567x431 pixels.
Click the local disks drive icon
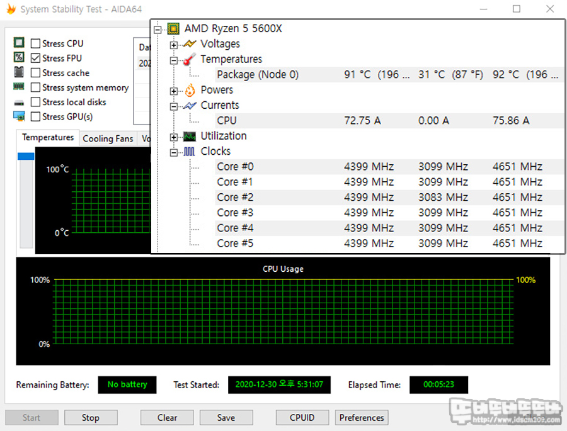[x=19, y=103]
